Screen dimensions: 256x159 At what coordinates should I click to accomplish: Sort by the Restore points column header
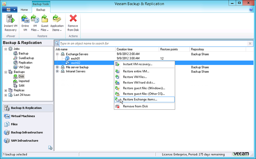[174, 49]
